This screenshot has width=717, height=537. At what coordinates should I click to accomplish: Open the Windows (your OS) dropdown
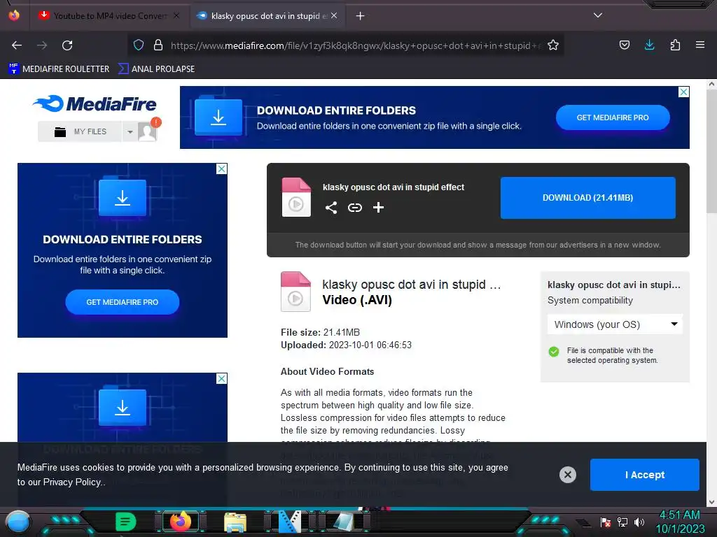click(x=615, y=324)
